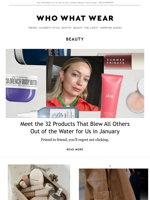Click the Sol de Janeiro body butter jar
150x200 pixels.
(x=21, y=88)
